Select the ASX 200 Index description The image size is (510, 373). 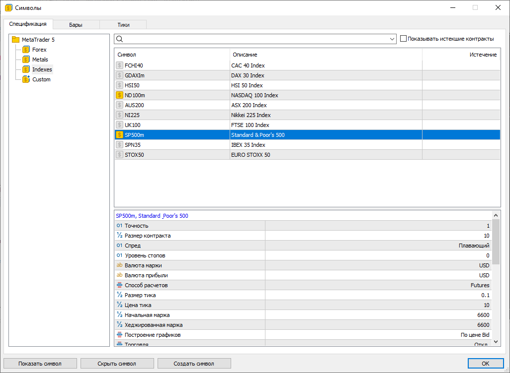(249, 105)
